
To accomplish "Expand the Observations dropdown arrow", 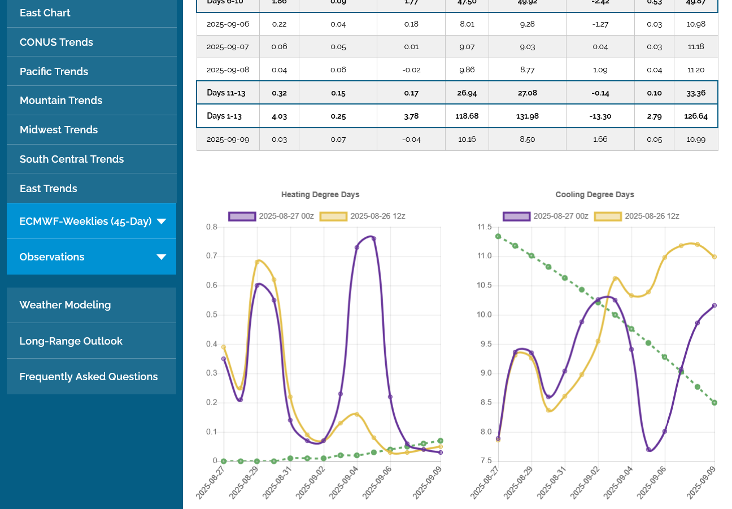I will pyautogui.click(x=161, y=257).
